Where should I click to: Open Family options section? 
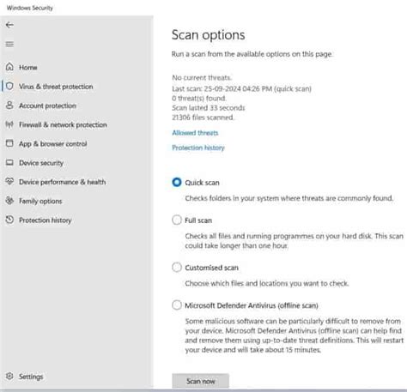[40, 202]
